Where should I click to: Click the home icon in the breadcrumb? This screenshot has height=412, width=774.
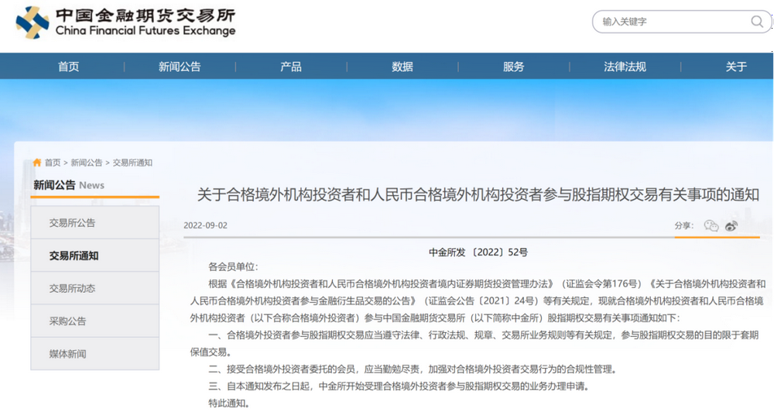36,163
